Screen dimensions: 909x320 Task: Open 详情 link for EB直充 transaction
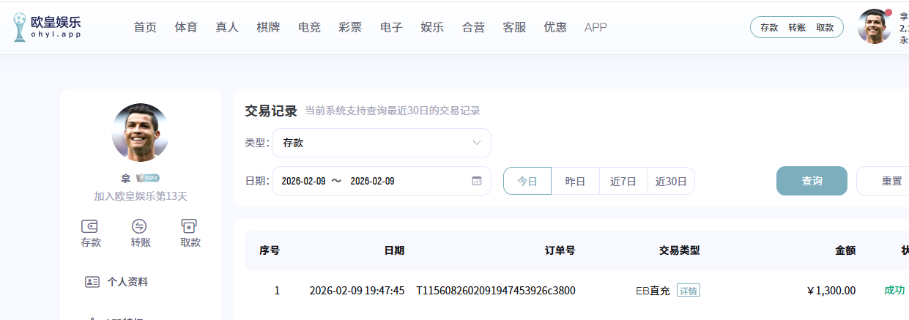point(688,291)
